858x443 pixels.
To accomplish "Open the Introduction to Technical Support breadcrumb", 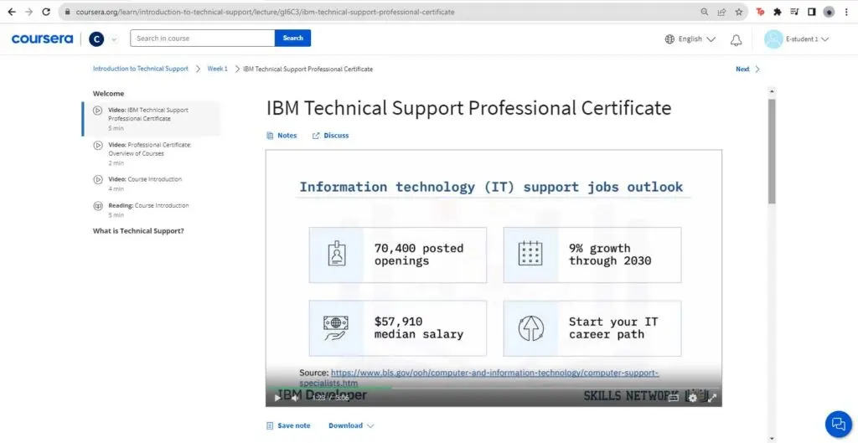I will pyautogui.click(x=140, y=69).
